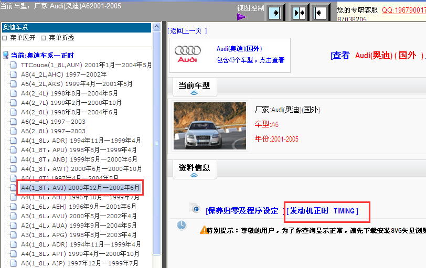Click the purple arrow under 视图控制
Image resolution: width=426 pixels, height=268 pixels.
pos(241,17)
